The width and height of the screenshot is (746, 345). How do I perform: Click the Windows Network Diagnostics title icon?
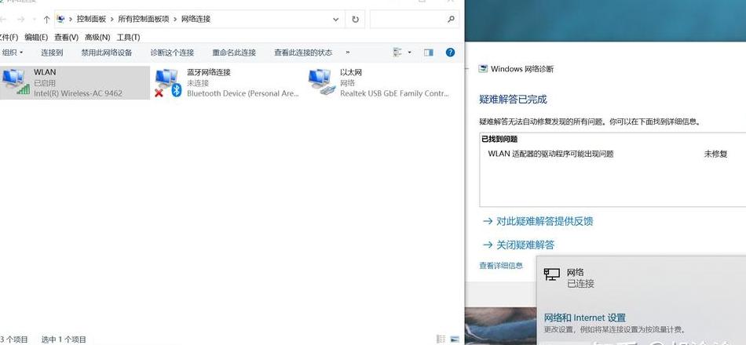[x=482, y=69]
